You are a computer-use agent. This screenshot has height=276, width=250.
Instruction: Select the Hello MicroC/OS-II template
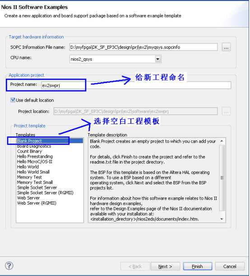pos(35,162)
